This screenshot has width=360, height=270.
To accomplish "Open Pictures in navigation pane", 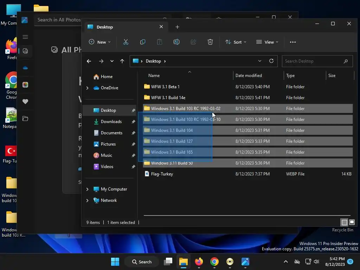I will [x=108, y=144].
